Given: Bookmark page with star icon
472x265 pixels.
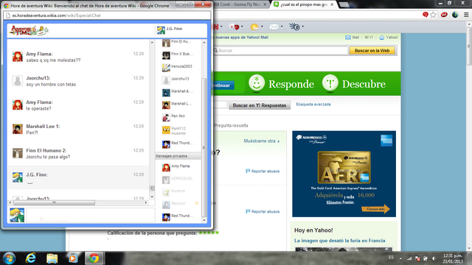Looking at the screenshot, I should point(433,15).
